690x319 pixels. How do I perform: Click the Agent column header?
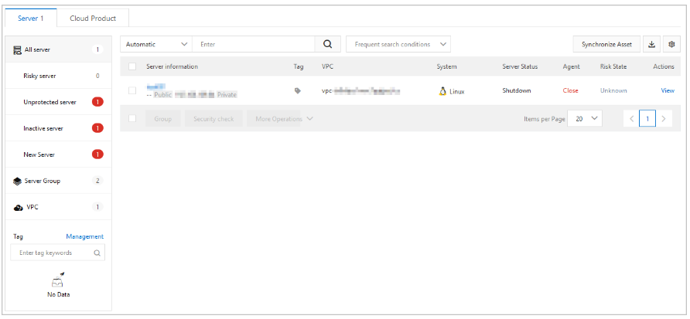[x=571, y=66]
